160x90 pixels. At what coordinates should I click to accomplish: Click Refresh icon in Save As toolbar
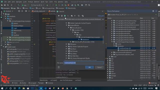coord(79,16)
